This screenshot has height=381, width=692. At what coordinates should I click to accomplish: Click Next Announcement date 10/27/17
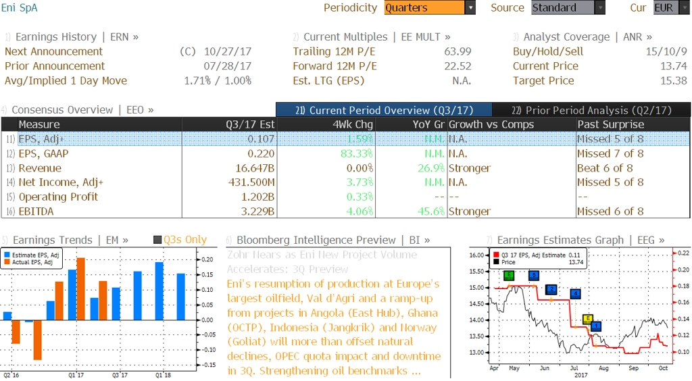(227, 51)
